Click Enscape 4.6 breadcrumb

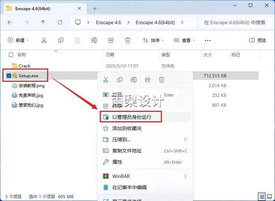[x=109, y=22]
